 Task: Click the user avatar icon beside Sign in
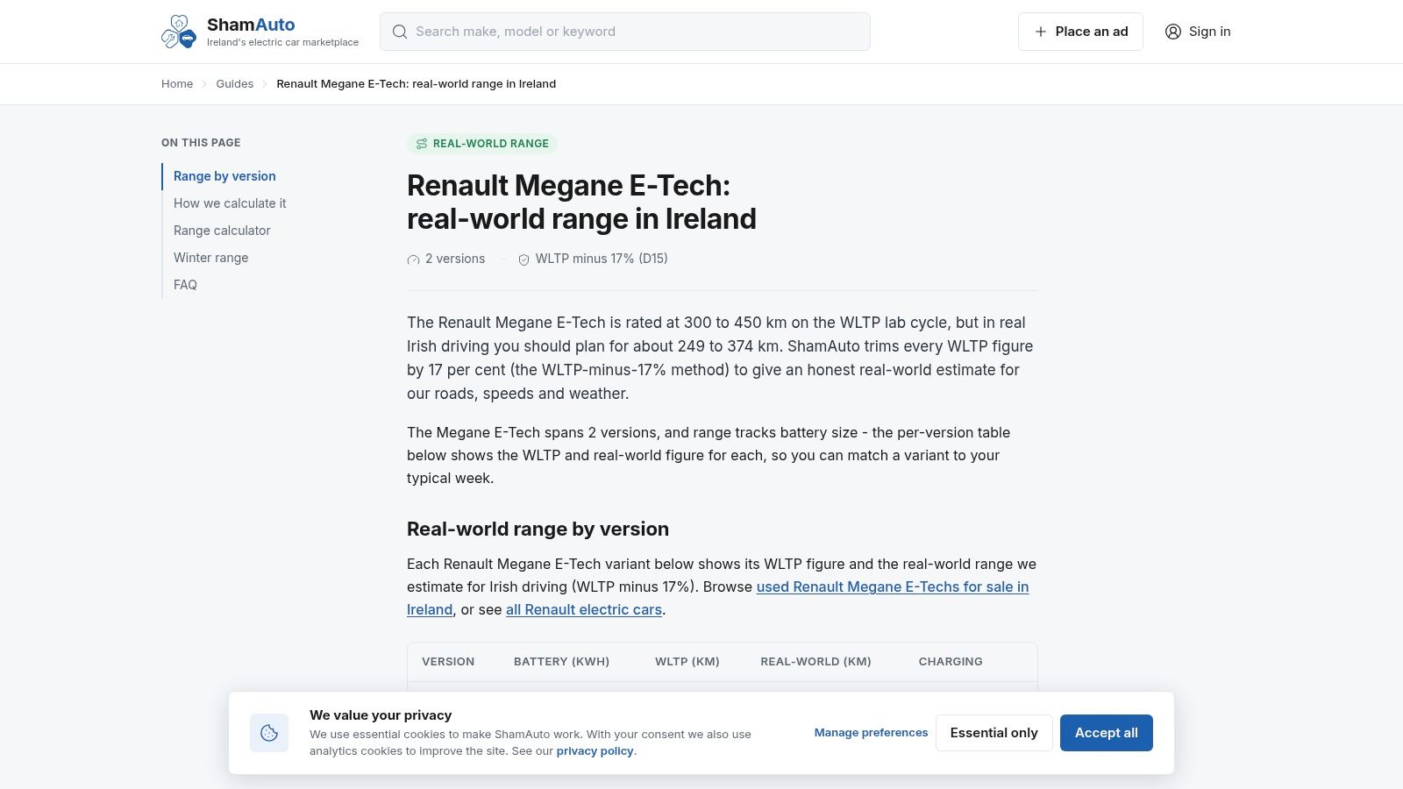[1173, 32]
